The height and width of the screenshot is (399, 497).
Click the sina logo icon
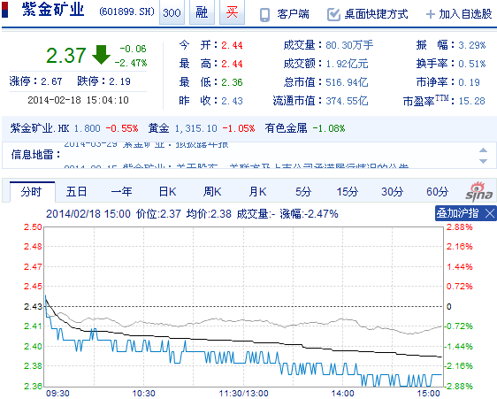(x=479, y=192)
